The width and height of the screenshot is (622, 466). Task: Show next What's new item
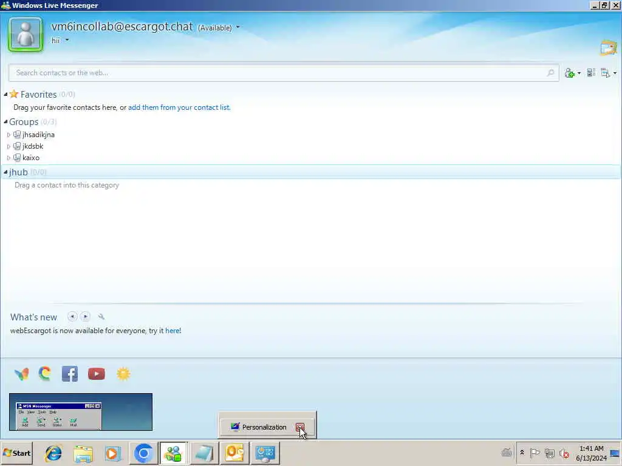tap(85, 317)
